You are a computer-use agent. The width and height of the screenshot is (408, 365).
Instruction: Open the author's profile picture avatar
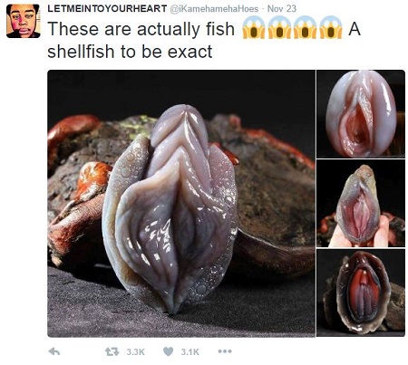24,21
